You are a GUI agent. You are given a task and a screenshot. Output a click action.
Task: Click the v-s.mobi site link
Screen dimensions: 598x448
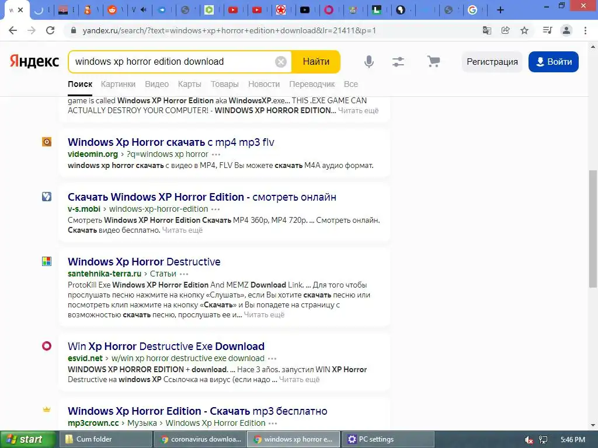(84, 209)
